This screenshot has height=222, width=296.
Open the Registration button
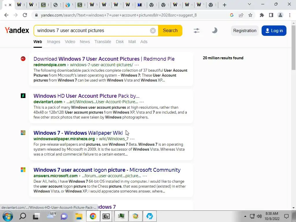pyautogui.click(x=245, y=31)
